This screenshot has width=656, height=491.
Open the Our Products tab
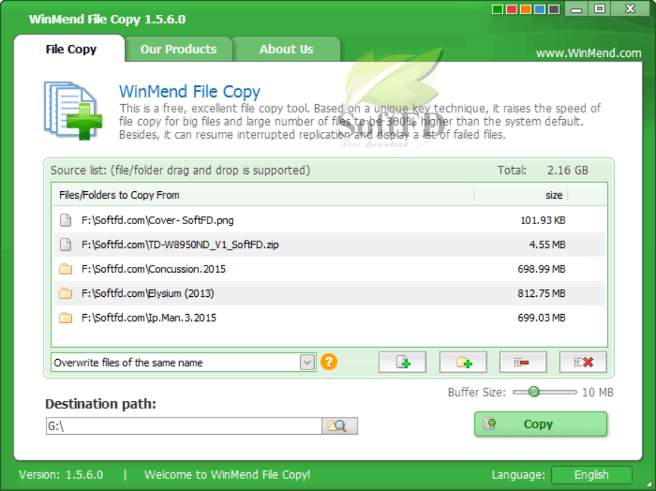click(178, 49)
